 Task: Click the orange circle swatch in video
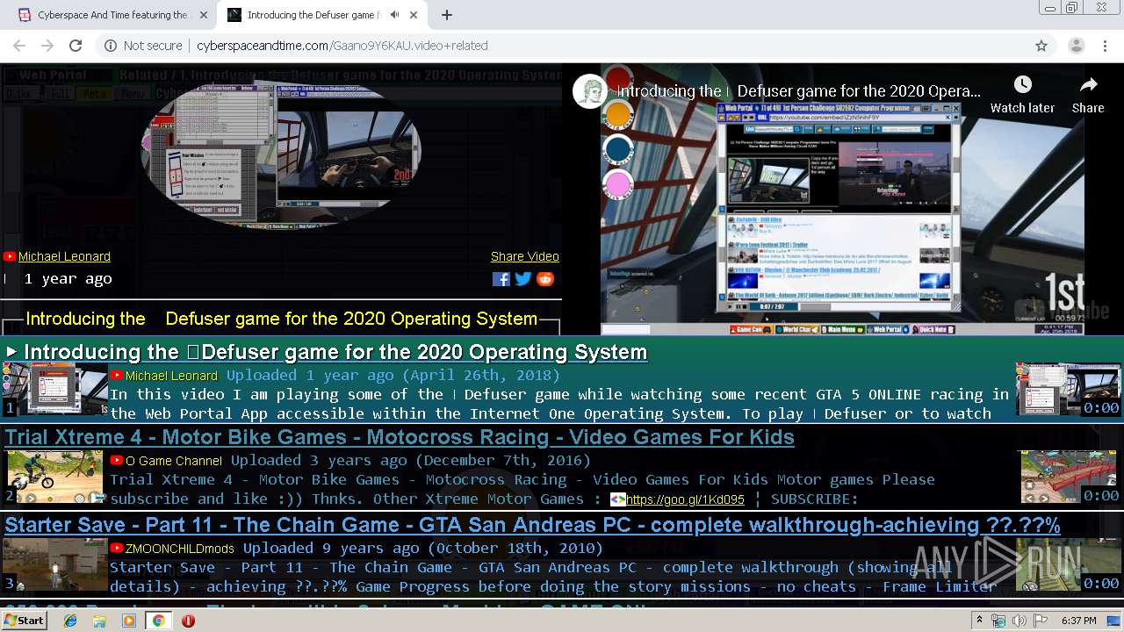[x=619, y=114]
